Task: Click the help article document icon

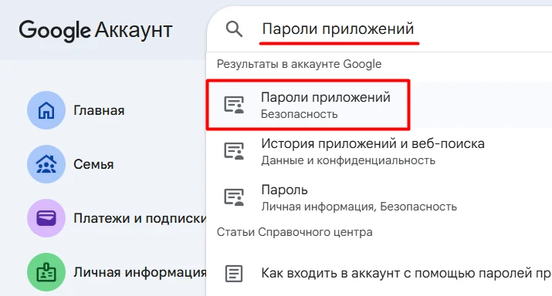Action: pos(234,273)
